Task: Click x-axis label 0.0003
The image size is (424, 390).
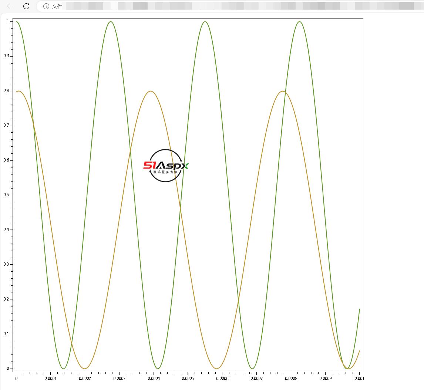Action: [x=119, y=379]
